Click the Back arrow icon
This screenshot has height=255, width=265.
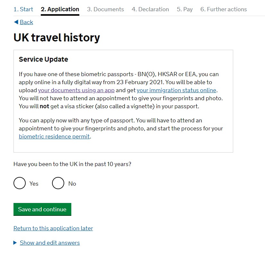[16, 22]
